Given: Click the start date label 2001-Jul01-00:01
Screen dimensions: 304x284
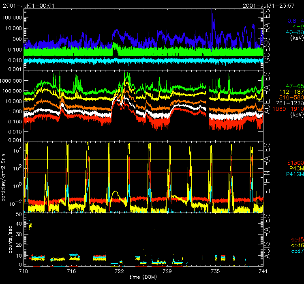Looking at the screenshot, I should [27, 5].
